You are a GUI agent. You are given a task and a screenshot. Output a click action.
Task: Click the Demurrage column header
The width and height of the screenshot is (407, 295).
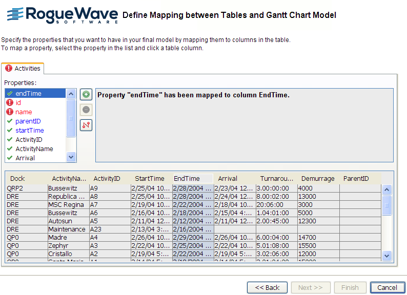point(318,179)
